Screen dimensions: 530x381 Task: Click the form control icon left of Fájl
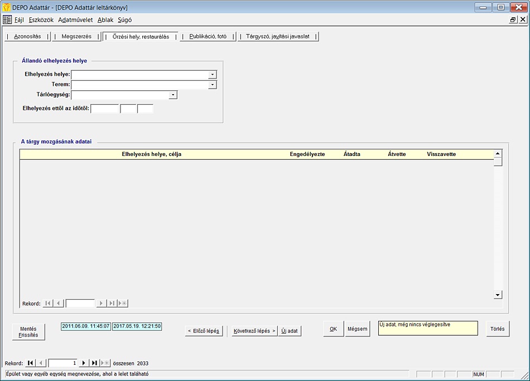coord(7,19)
